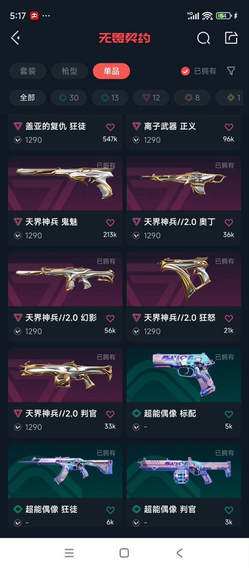Open the search magnifier icon
The width and height of the screenshot is (249, 568).
(x=204, y=38)
